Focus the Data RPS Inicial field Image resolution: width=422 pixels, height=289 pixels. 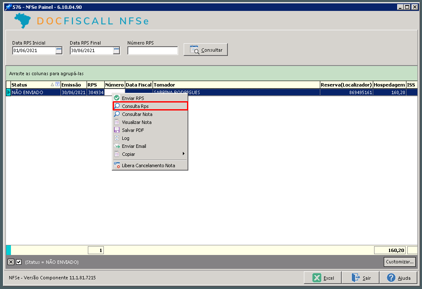point(34,50)
